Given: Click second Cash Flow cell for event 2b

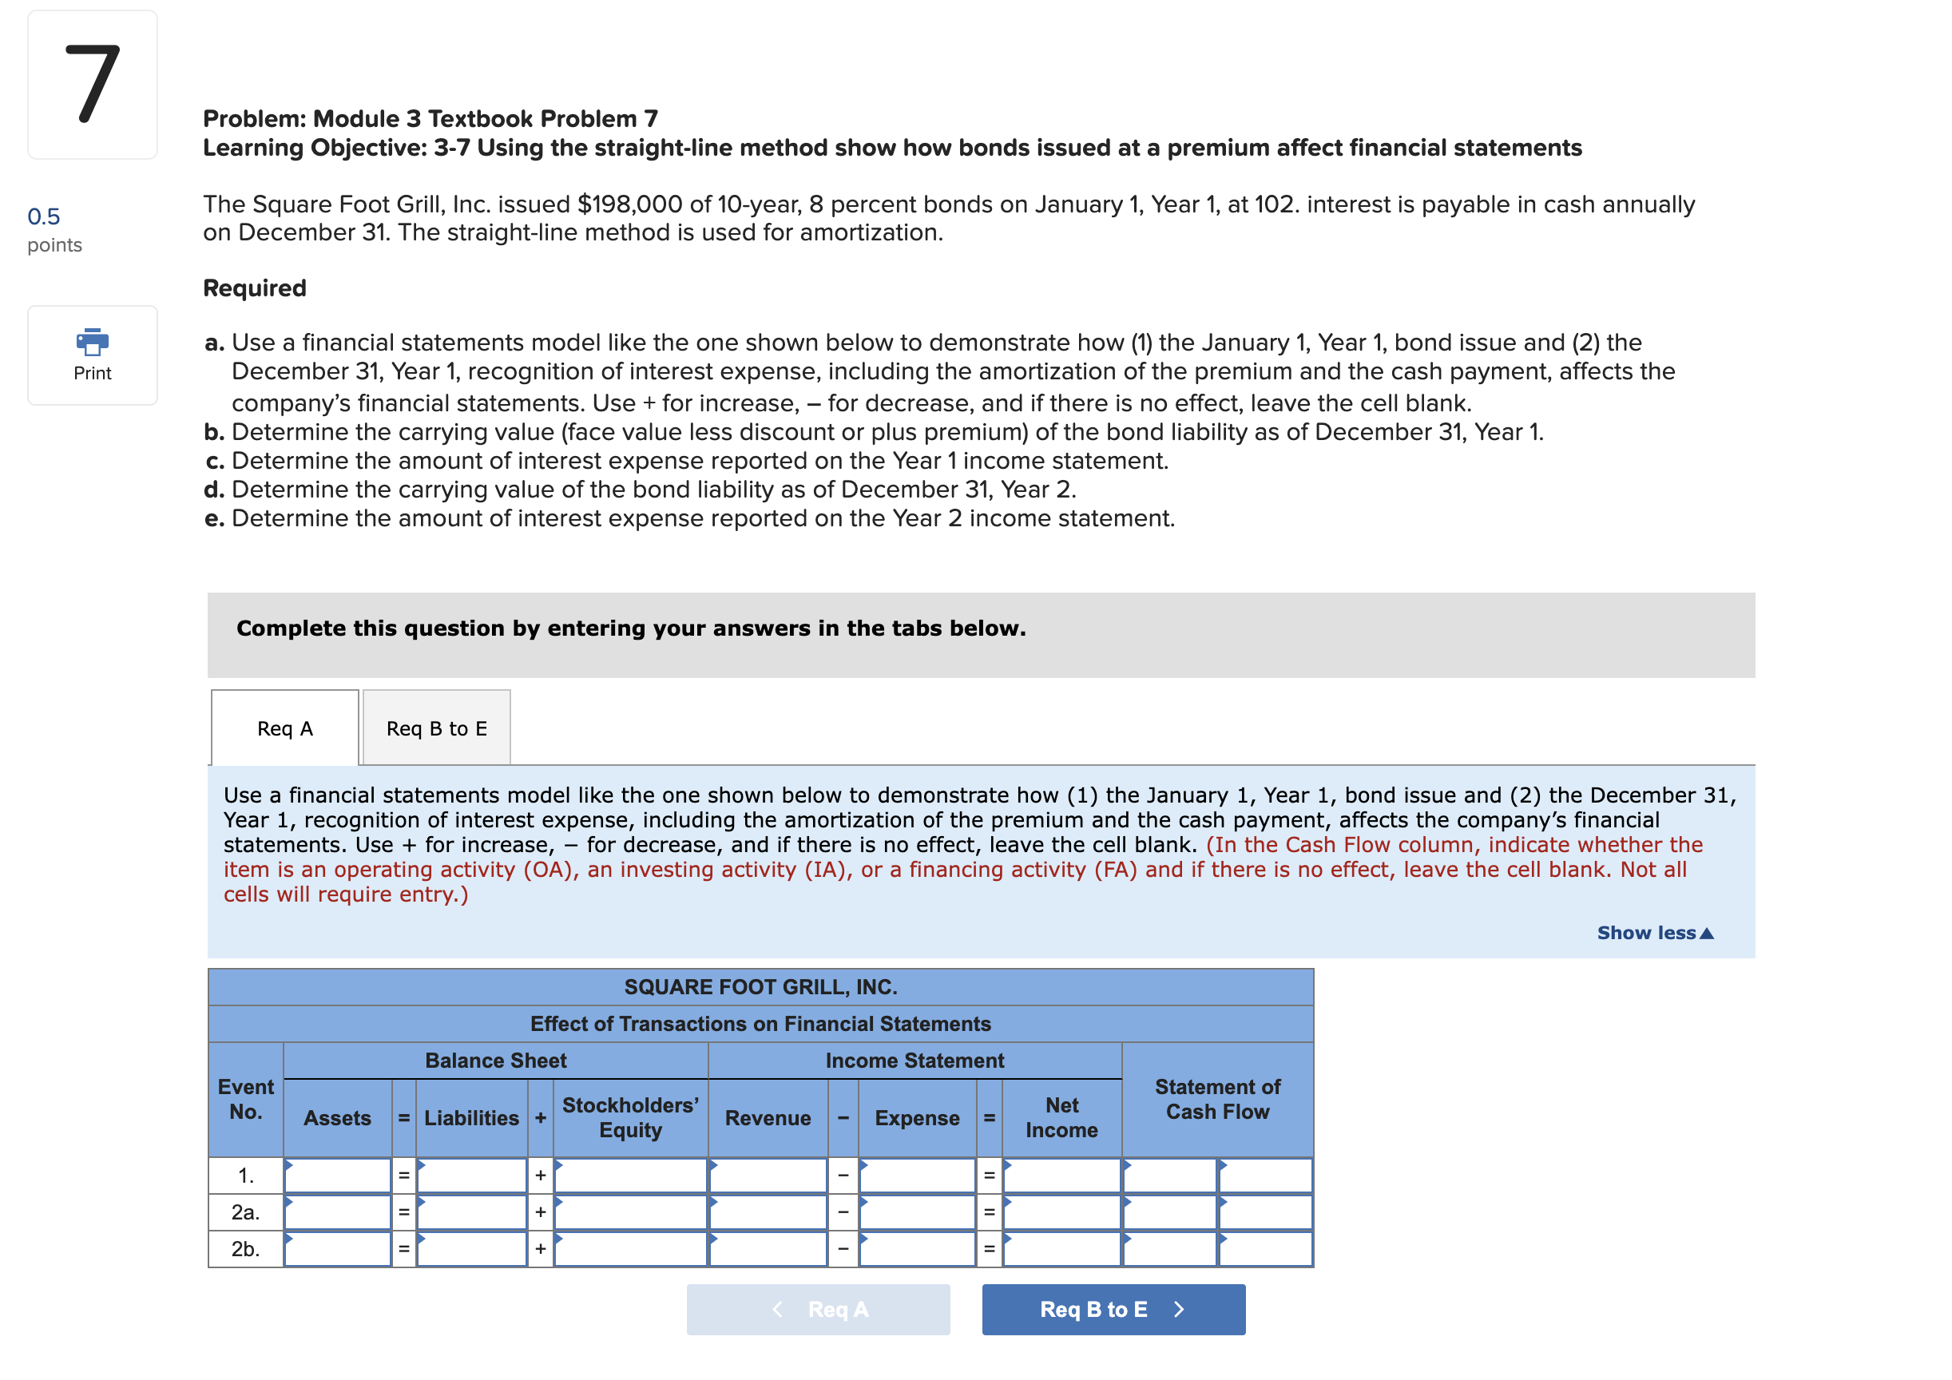Looking at the screenshot, I should [1265, 1249].
